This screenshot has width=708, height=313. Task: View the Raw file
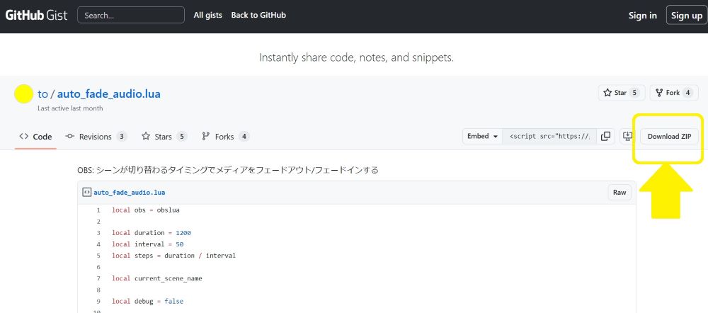[x=619, y=193]
